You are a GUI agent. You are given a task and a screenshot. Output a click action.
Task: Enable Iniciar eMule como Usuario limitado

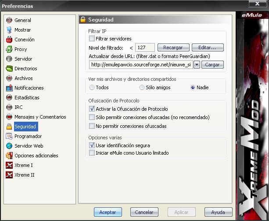click(92, 153)
